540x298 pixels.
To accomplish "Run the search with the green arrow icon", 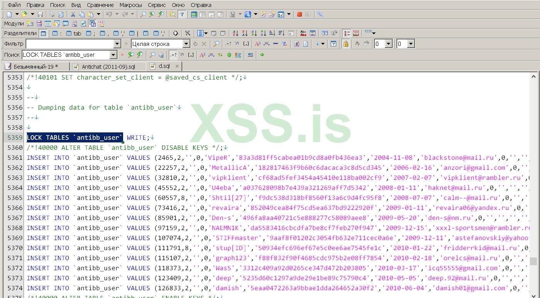I will 262,55.
